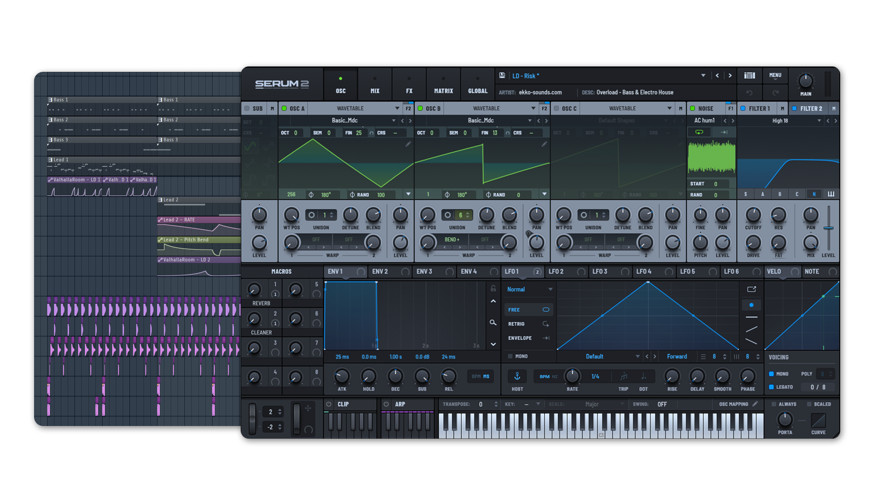The height and width of the screenshot is (491, 872).
Task: Click the CLIP power icon
Action: click(329, 404)
